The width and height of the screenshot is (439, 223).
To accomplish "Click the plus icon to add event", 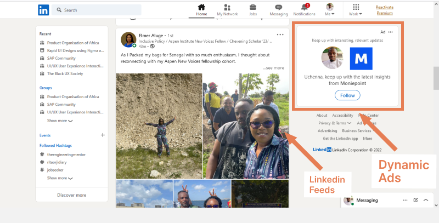I will 103,135.
